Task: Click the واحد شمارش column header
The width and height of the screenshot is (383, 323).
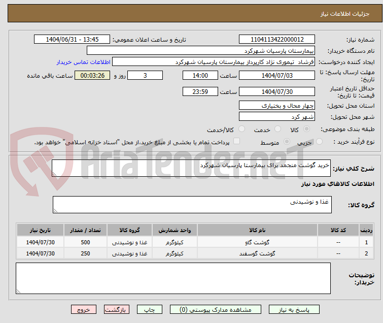Action: click(175, 230)
